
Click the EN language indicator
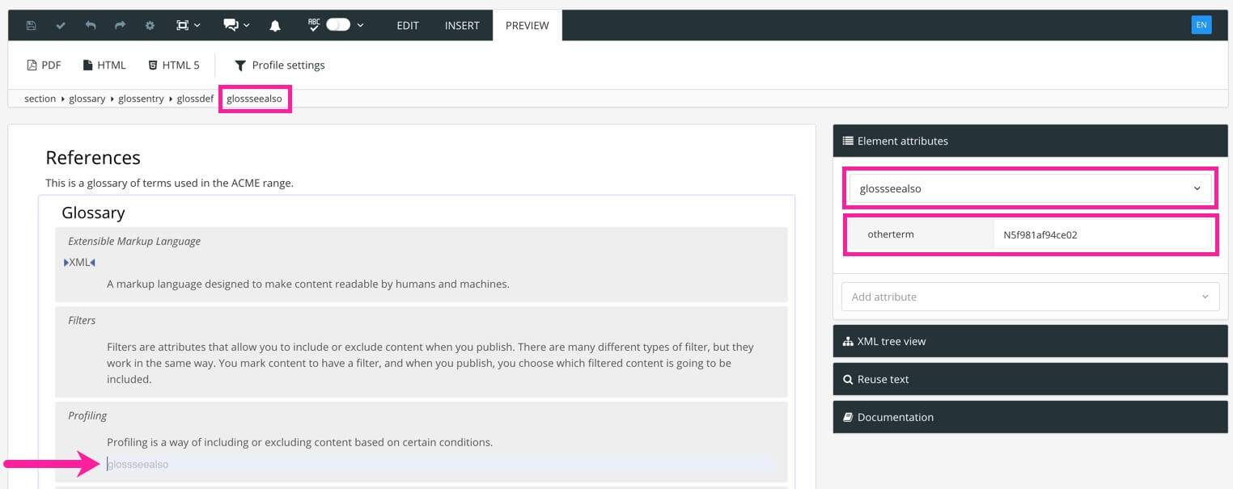(x=1201, y=25)
